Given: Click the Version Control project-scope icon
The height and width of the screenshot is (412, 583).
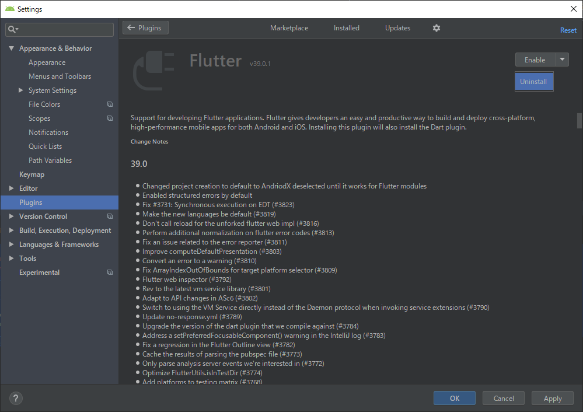Looking at the screenshot, I should (110, 217).
